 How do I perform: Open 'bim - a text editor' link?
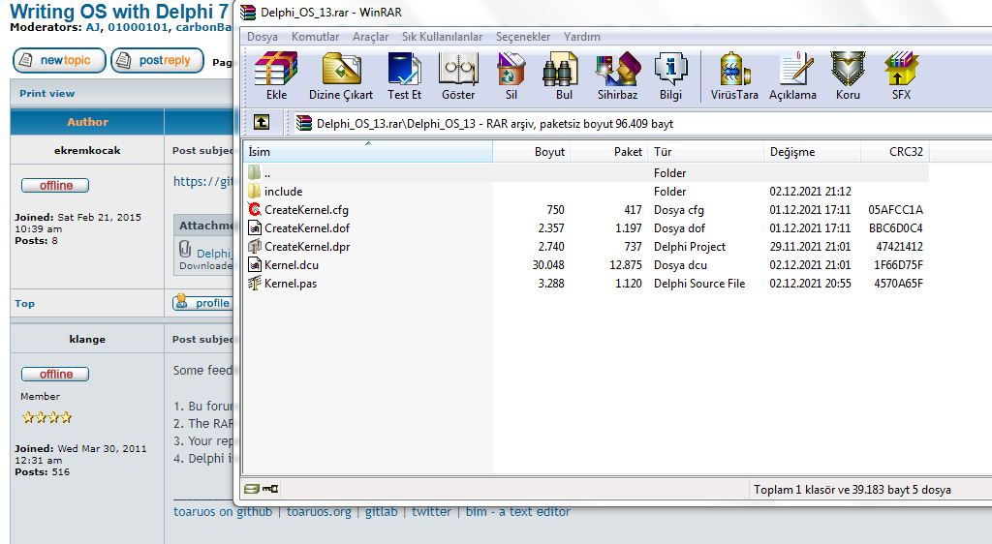(517, 511)
